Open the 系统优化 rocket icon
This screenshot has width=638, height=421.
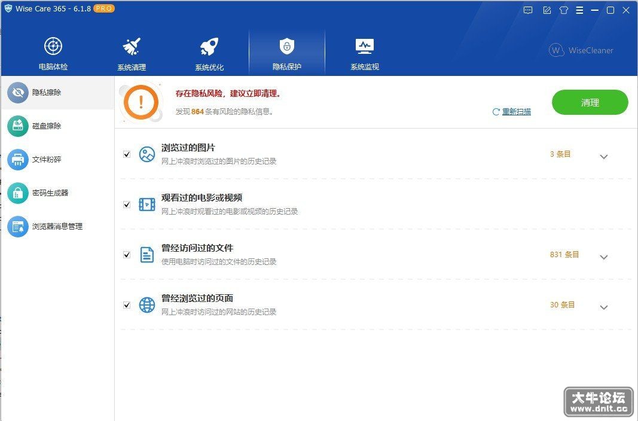209,47
